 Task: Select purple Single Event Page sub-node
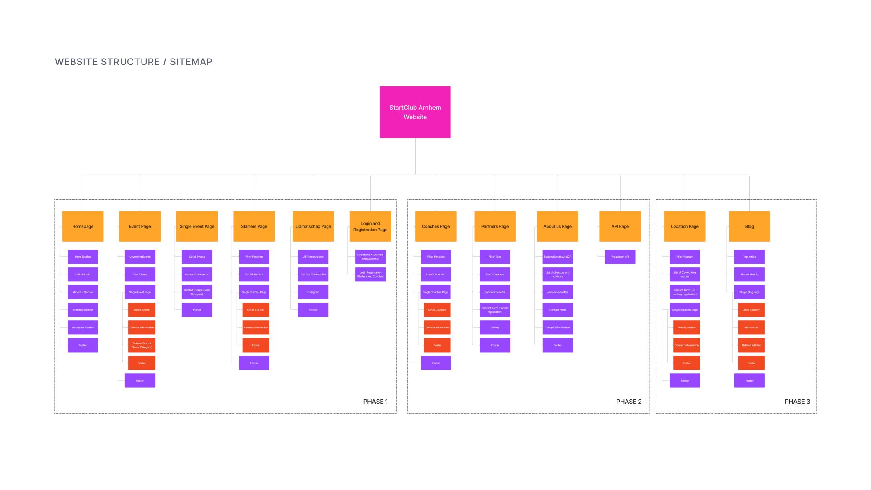click(x=140, y=292)
